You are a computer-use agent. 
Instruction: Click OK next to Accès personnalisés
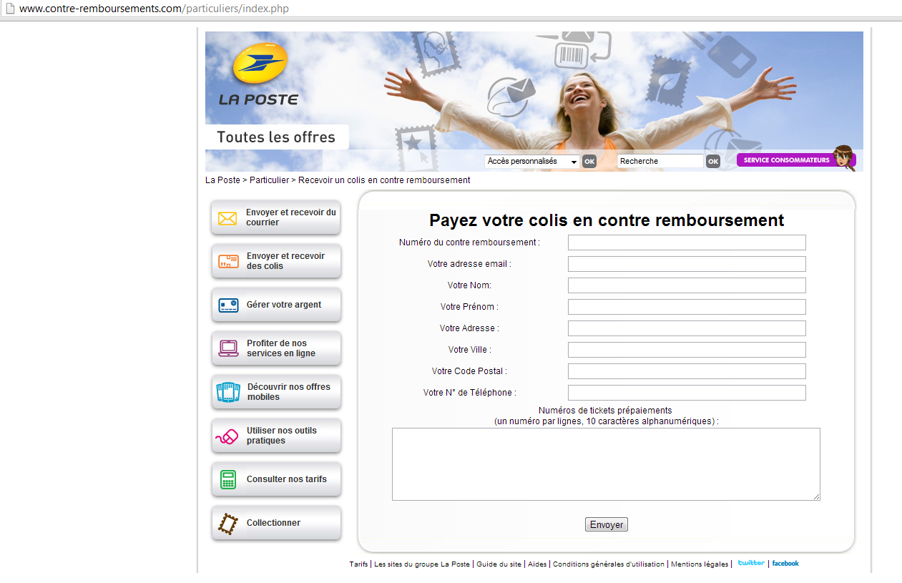[x=589, y=162]
